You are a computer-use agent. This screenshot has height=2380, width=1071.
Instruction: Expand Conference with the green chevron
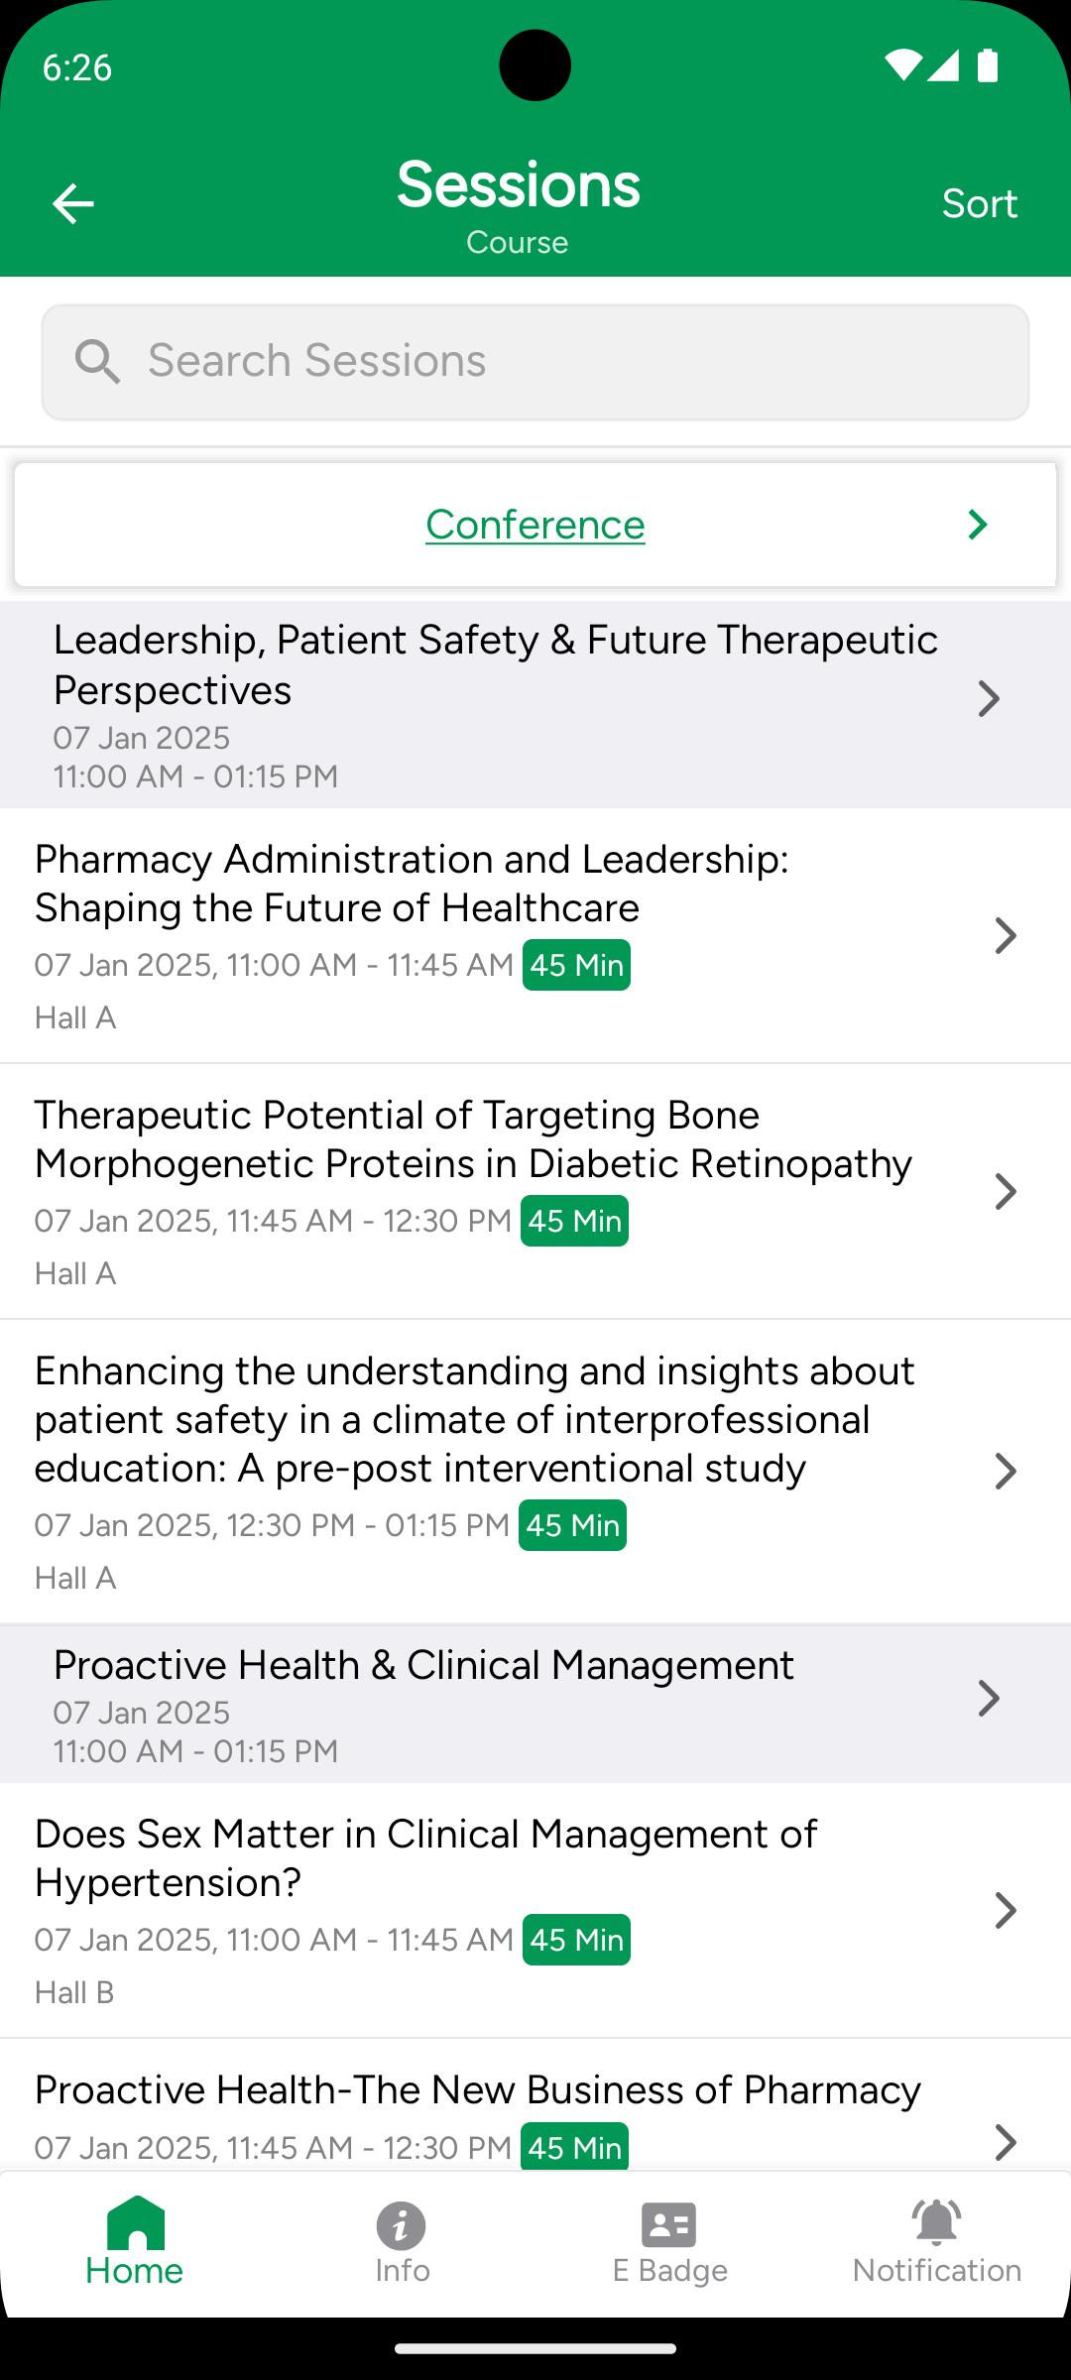pyautogui.click(x=978, y=525)
